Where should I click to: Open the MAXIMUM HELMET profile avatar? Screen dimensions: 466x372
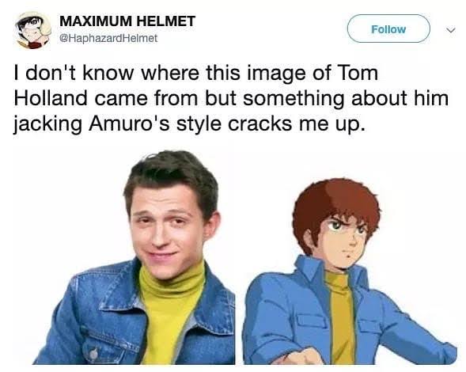coord(32,30)
